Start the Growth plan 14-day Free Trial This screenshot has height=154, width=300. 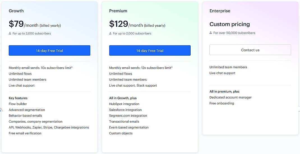click(49, 51)
